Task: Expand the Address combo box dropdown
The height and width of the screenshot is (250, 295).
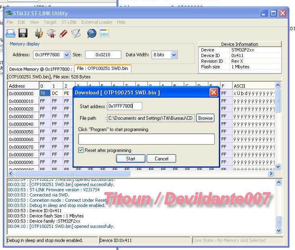Action: pyautogui.click(x=66, y=55)
